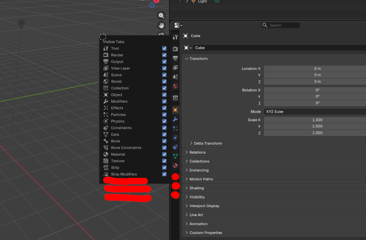This screenshot has height=240, width=366.
Task: Click the Scale Z value field
Action: pos(315,133)
